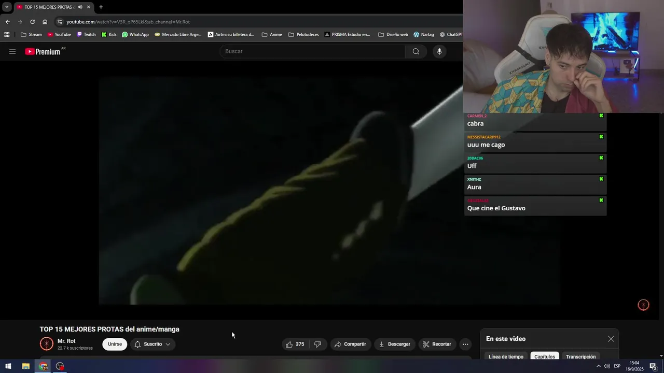Open the tab search dropdown
Screen dimensions: 664x373
point(7,7)
